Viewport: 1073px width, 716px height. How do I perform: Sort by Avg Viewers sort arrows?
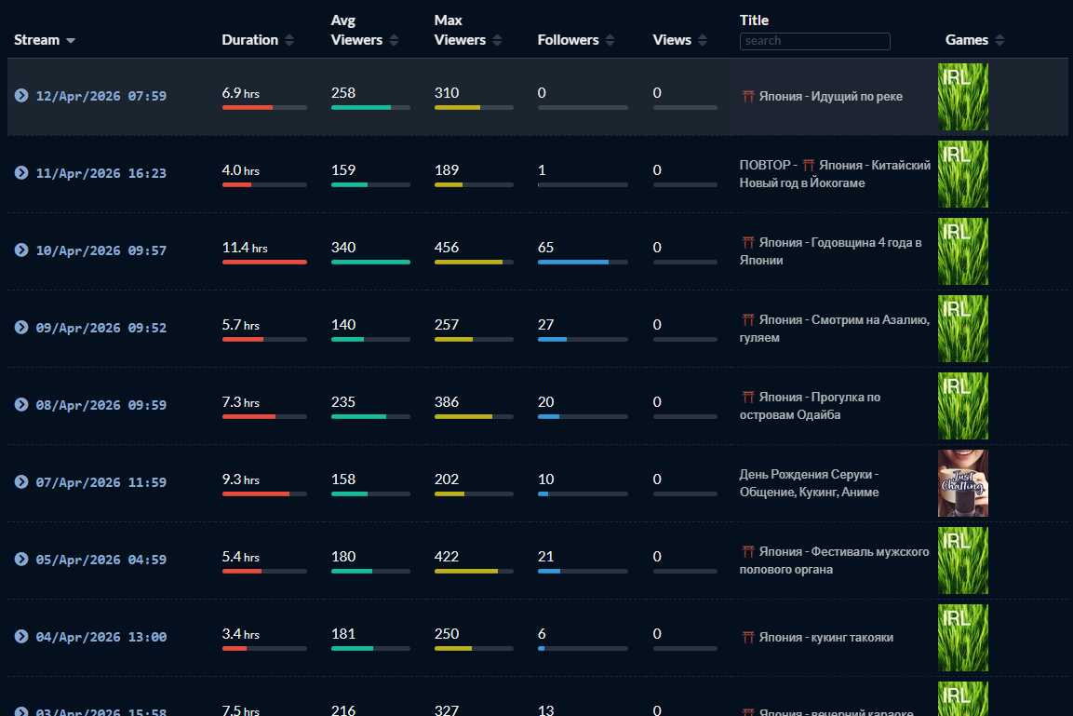(395, 40)
